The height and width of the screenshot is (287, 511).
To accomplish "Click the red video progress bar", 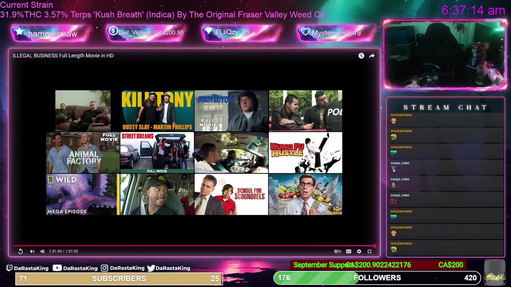I will click(x=194, y=246).
